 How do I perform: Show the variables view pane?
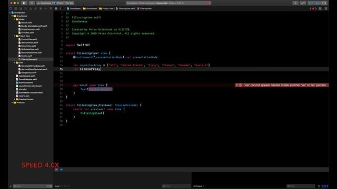pos(323,186)
